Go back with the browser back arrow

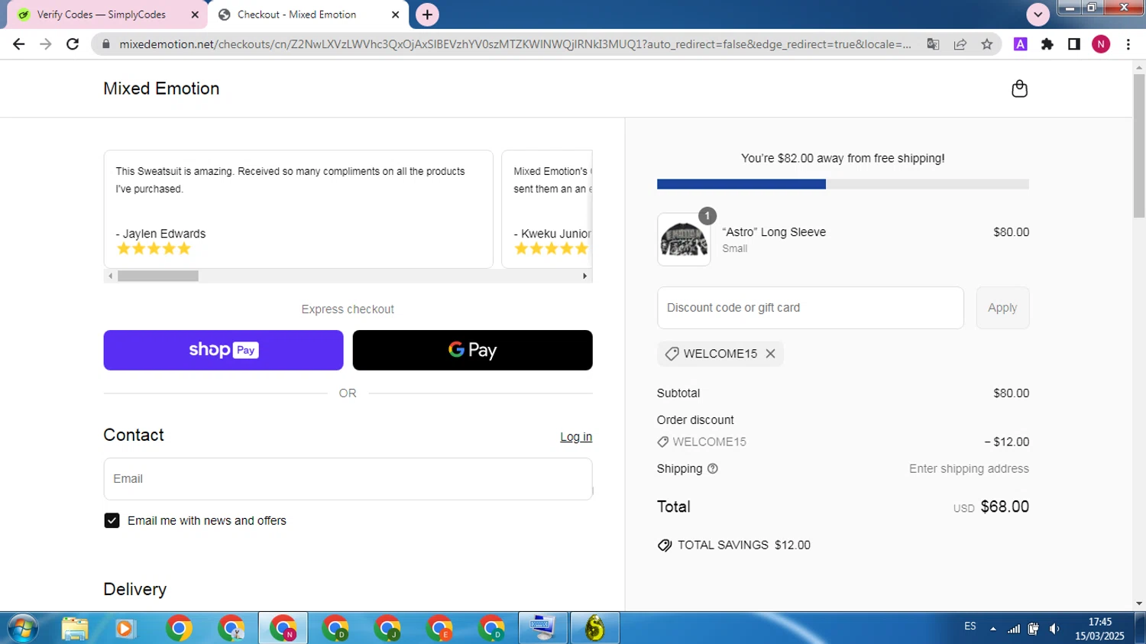[x=19, y=44]
